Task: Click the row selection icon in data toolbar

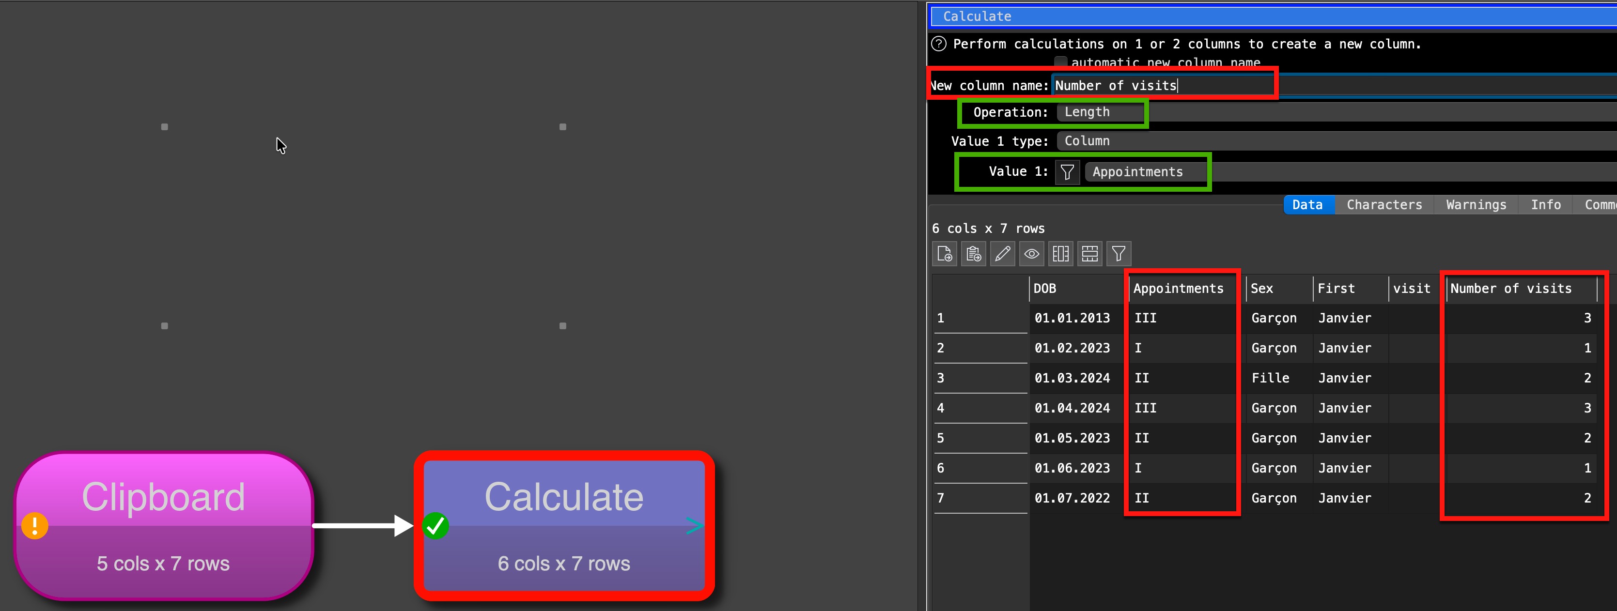Action: click(x=1090, y=254)
